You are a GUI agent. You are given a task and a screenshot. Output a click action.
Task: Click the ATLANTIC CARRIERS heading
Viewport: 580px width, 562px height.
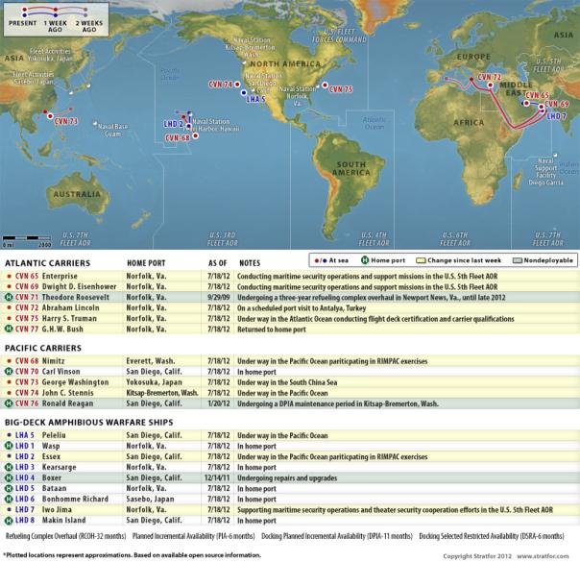pyautogui.click(x=48, y=263)
